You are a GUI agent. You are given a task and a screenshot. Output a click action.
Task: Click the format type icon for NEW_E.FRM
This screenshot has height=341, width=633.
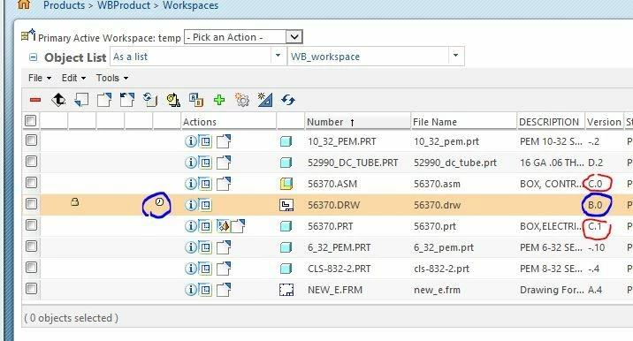(x=286, y=290)
